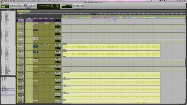Click the horizontal zoom control in the toolbar
Image resolution: width=187 pixels, height=105 pixels.
point(12,5)
